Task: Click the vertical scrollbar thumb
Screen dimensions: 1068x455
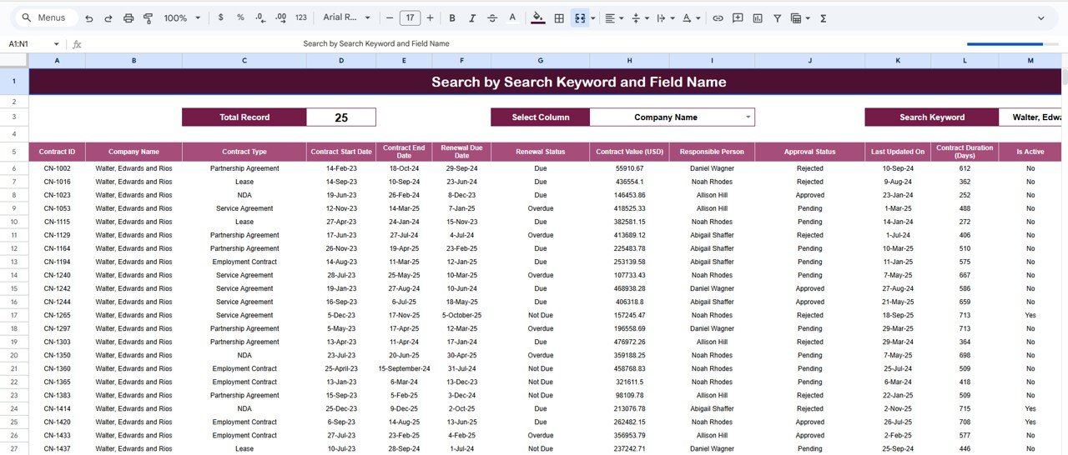Action: pos(1065,77)
